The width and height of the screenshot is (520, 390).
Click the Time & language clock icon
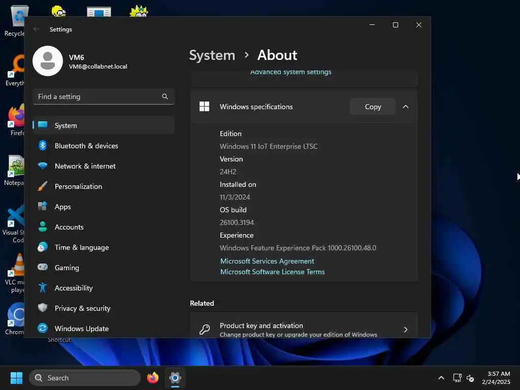pos(43,247)
